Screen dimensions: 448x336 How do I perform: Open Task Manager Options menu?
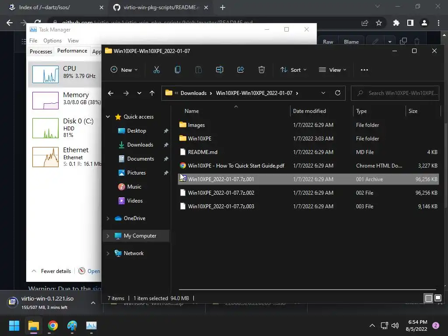coord(52,41)
